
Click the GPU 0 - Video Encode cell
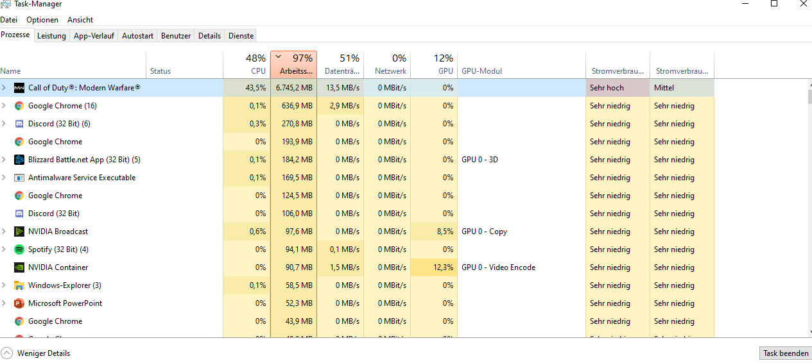pyautogui.click(x=521, y=267)
